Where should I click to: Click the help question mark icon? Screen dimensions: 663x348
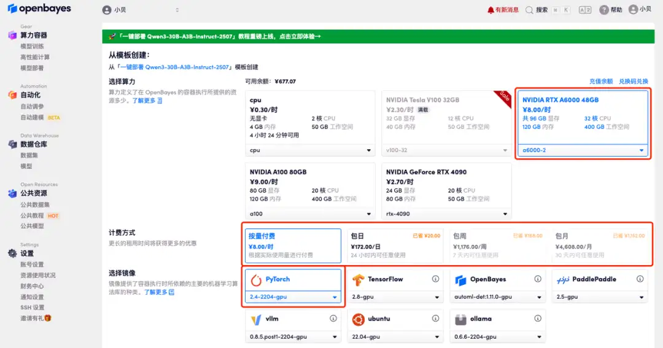click(604, 10)
